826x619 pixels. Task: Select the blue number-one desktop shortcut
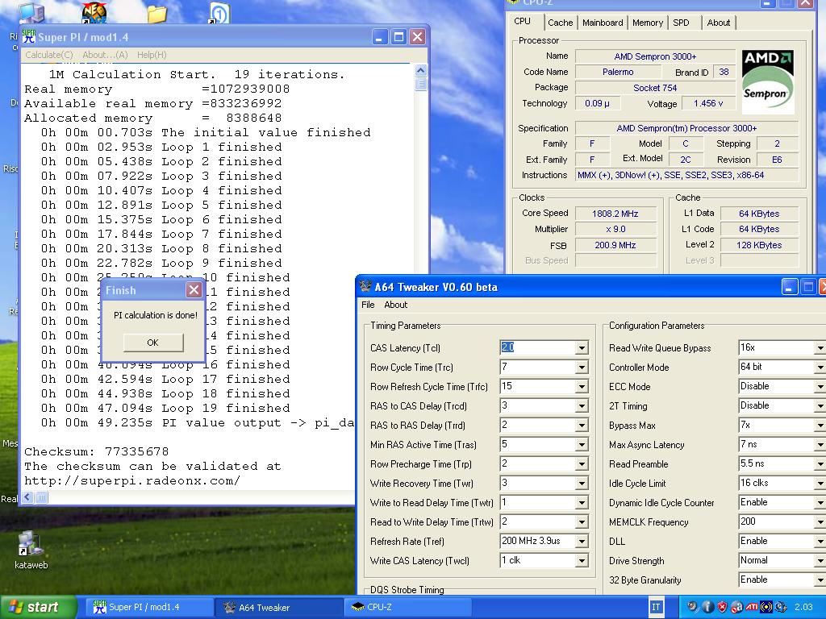(219, 13)
